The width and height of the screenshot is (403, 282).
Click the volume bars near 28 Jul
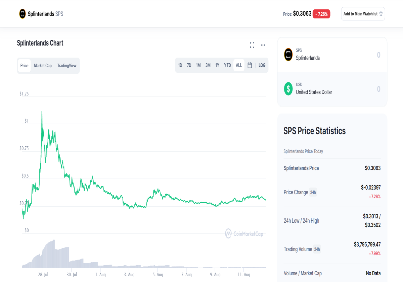tap(45, 255)
